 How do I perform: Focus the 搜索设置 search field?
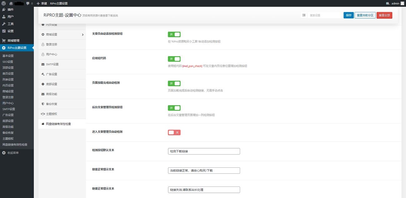[x=325, y=15]
